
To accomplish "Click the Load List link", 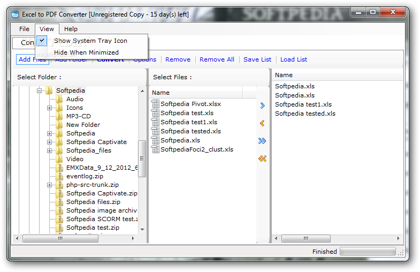I will (x=294, y=59).
